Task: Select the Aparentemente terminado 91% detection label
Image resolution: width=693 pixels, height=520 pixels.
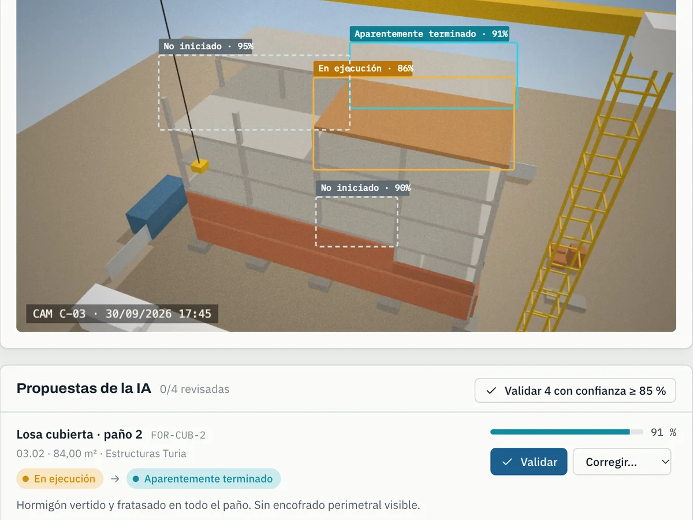Action: pos(430,34)
